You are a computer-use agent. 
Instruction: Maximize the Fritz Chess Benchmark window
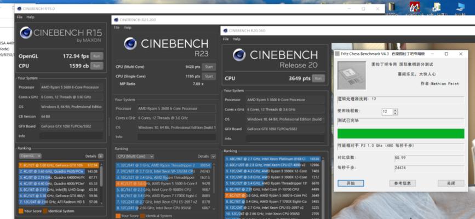pyautogui.click(x=446, y=54)
